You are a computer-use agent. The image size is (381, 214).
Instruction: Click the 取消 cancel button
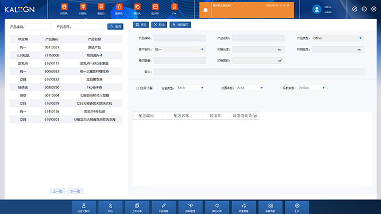click(159, 25)
